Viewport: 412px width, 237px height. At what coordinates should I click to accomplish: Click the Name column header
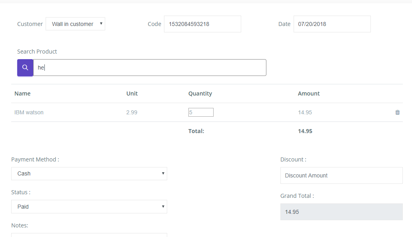pyautogui.click(x=22, y=94)
